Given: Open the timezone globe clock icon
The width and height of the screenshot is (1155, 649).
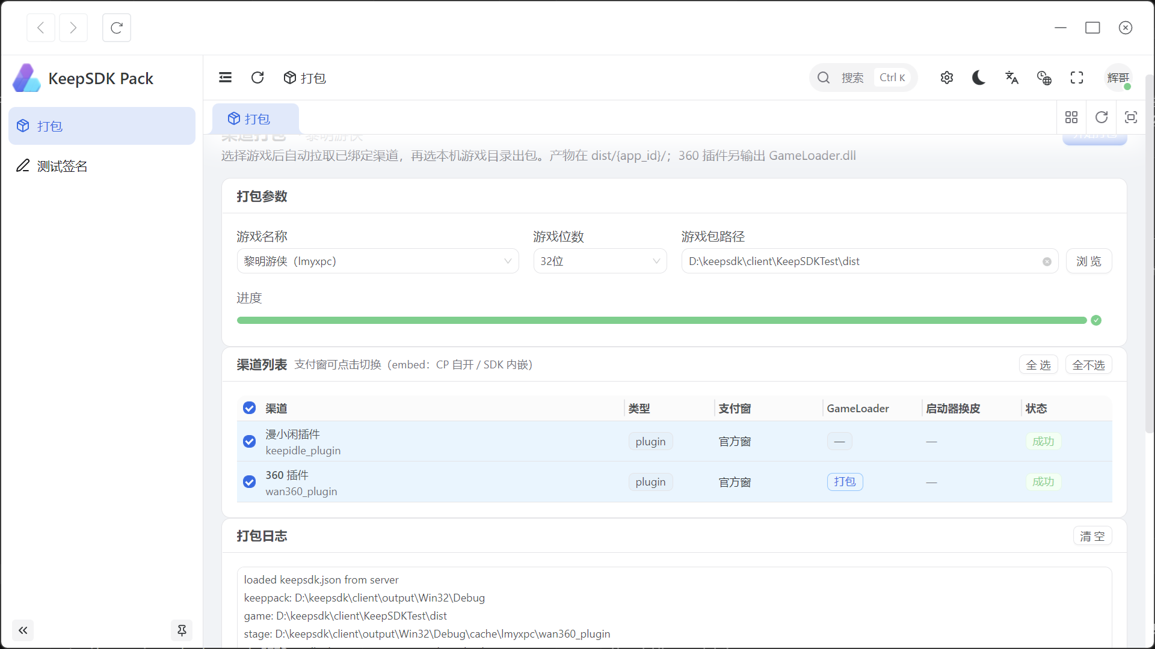Looking at the screenshot, I should [1044, 78].
